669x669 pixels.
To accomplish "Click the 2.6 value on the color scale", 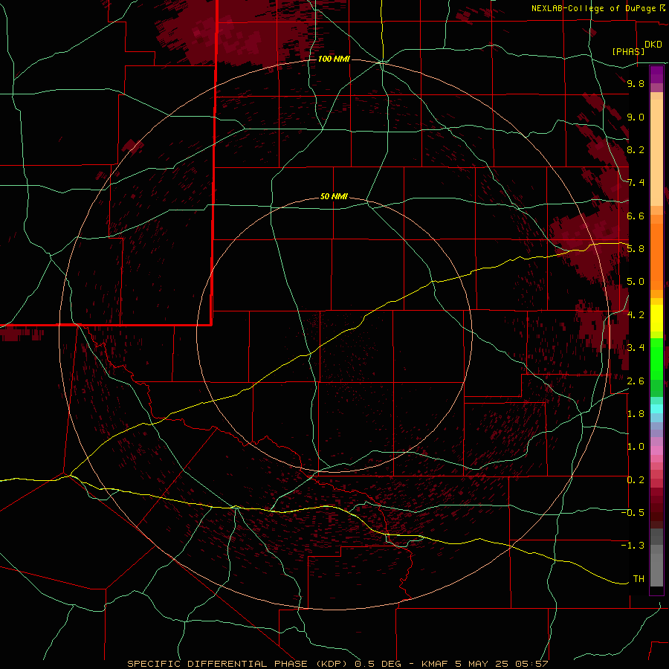I will [x=636, y=381].
